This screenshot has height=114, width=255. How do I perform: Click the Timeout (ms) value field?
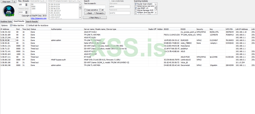(22, 12)
